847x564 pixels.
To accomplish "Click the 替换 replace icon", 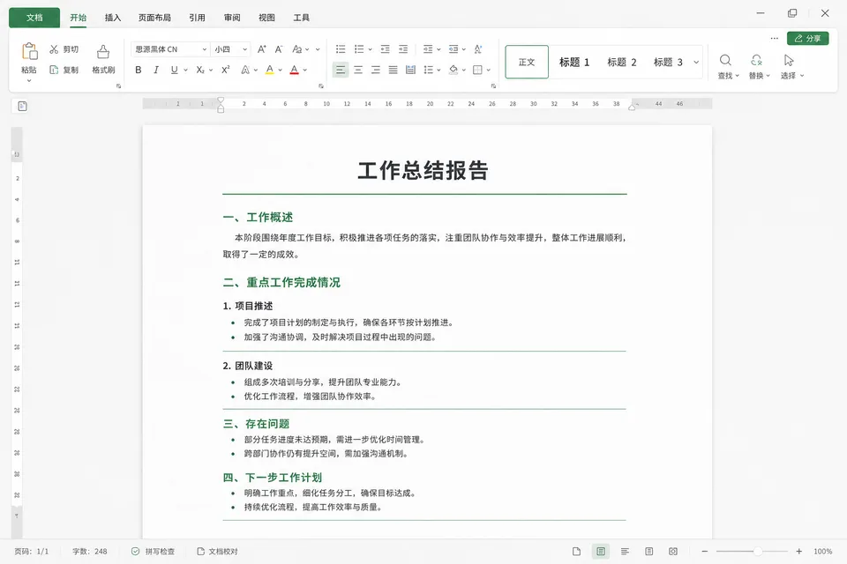I will [756, 60].
